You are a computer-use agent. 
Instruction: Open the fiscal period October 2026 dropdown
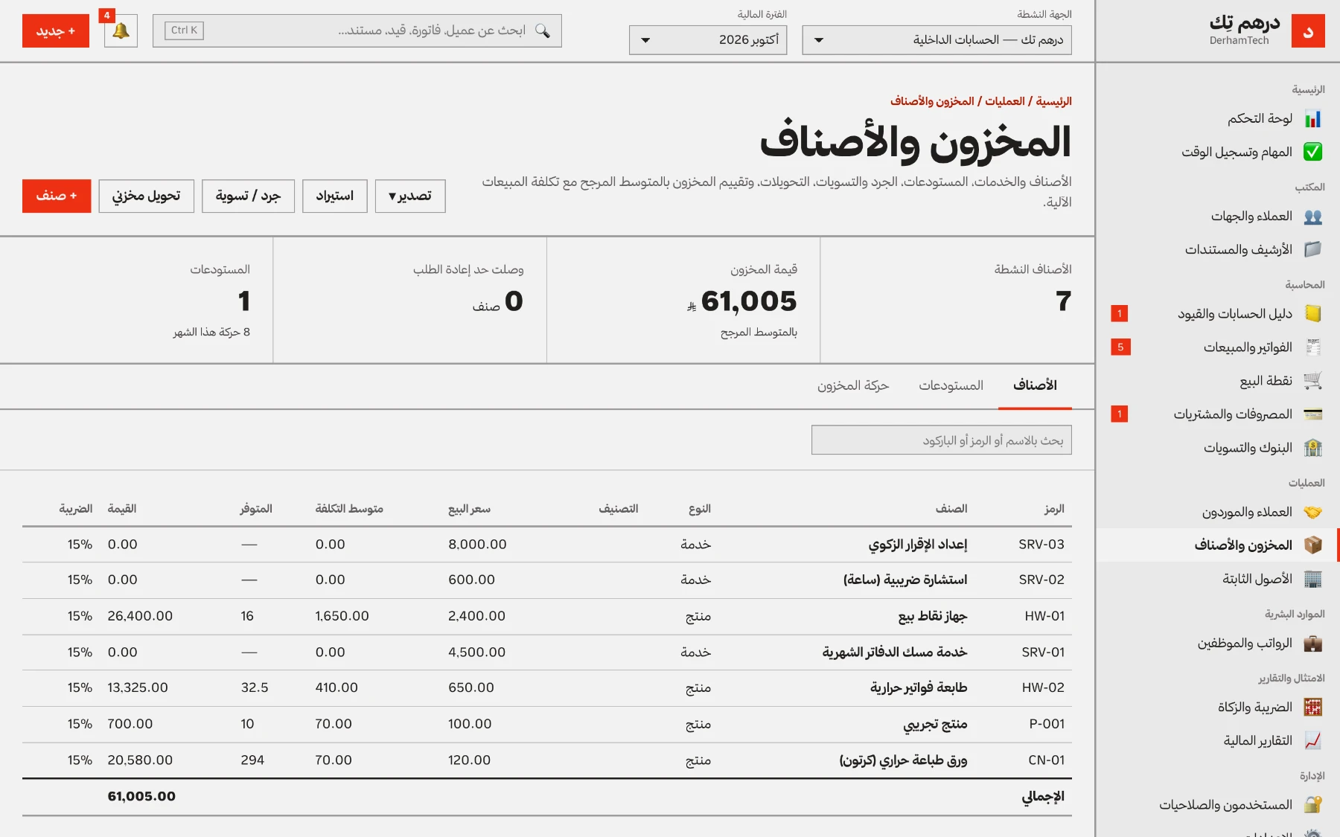tap(708, 40)
